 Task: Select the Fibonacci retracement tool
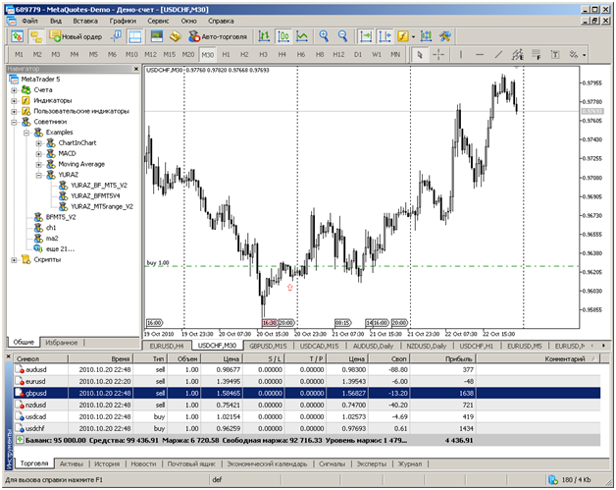coord(537,55)
